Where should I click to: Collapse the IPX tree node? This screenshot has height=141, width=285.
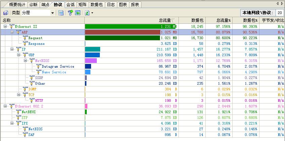(x=12, y=123)
